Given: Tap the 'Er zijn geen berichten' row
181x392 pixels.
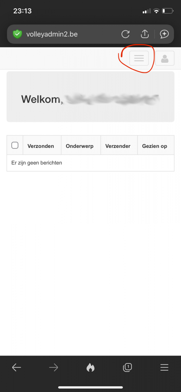Looking at the screenshot, I should [90, 163].
